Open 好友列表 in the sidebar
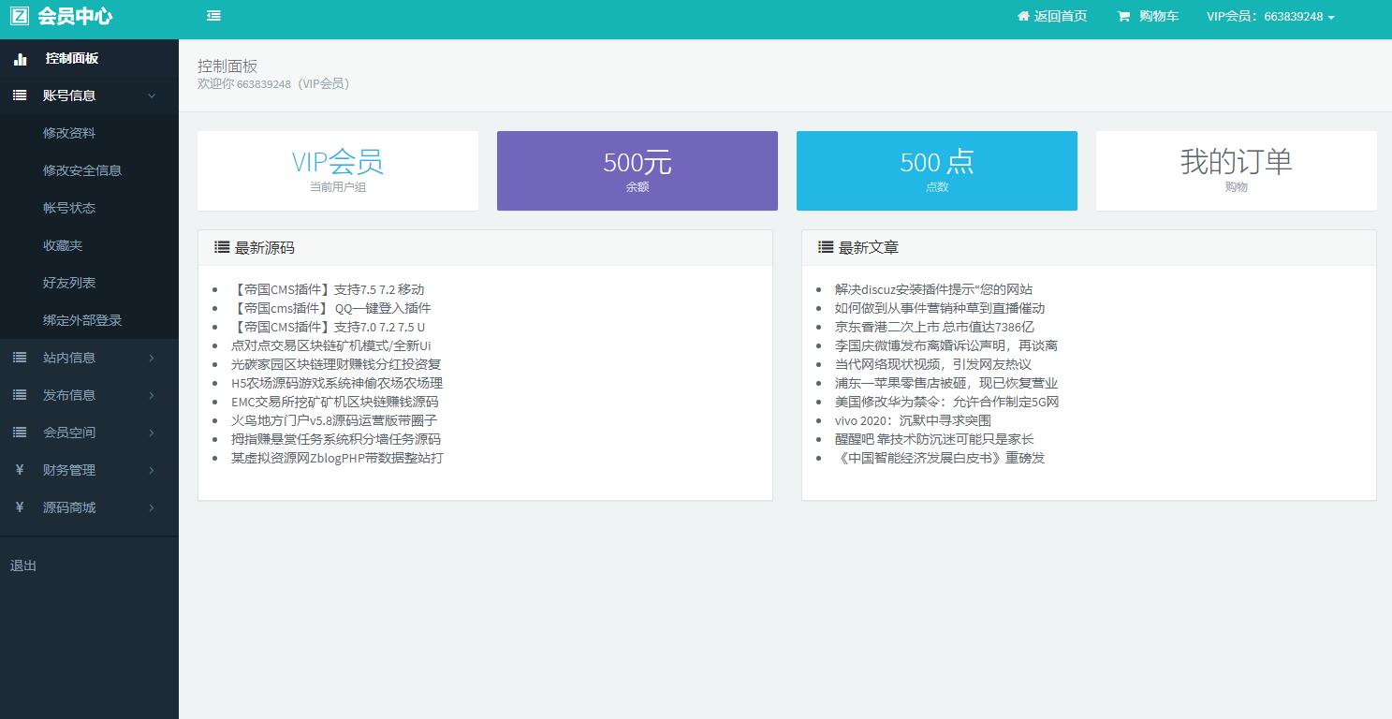This screenshot has height=719, width=1392. coord(69,283)
